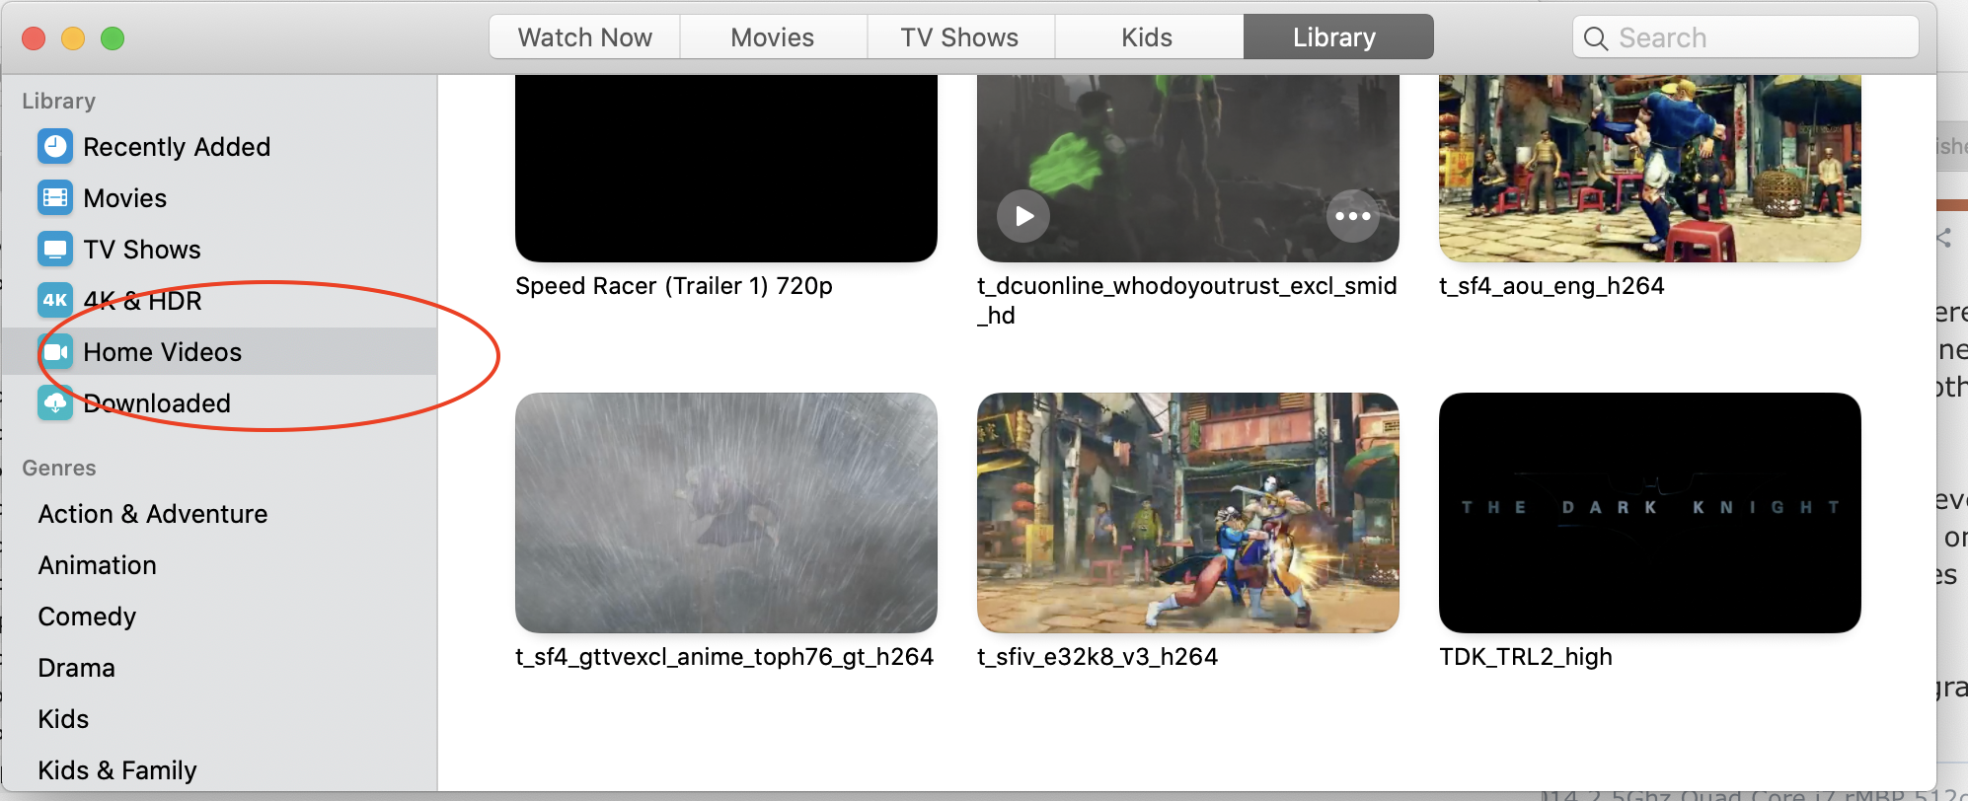Image resolution: width=1968 pixels, height=801 pixels.
Task: Choose the Comedy genre
Action: pyautogui.click(x=87, y=617)
